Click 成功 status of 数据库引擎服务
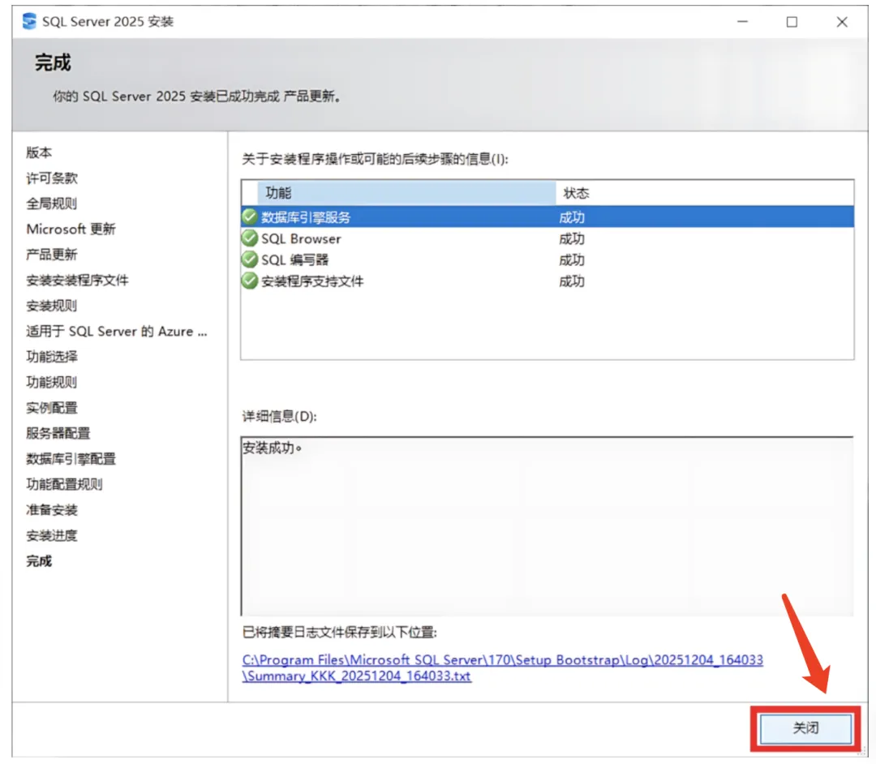The width and height of the screenshot is (876, 764). [572, 217]
